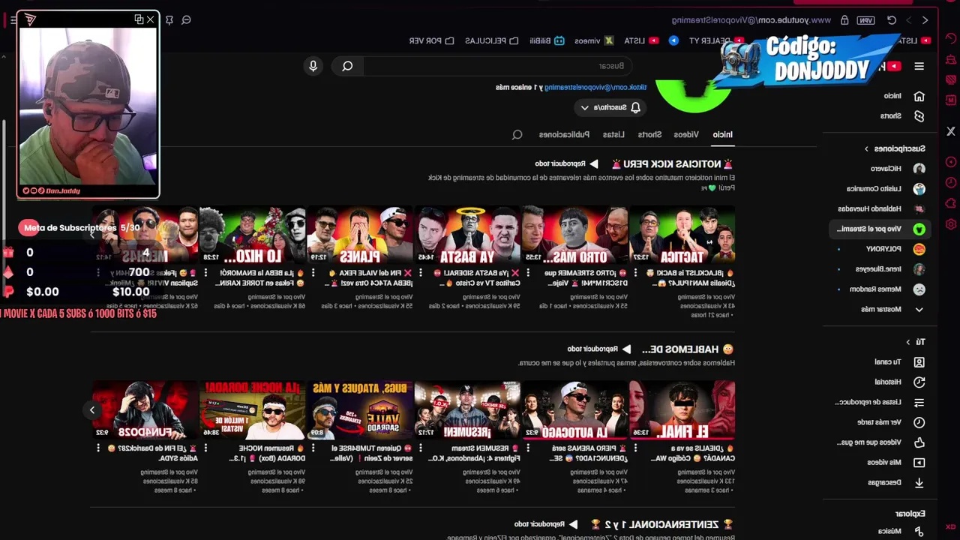The width and height of the screenshot is (960, 540).
Task: Play all ZEINTERNACIONAL 1 y 2 videos
Action: coord(546,524)
